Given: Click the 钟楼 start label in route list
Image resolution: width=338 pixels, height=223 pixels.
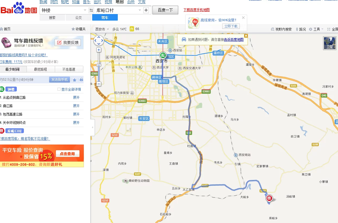Looking at the screenshot, I should (x=11, y=89).
